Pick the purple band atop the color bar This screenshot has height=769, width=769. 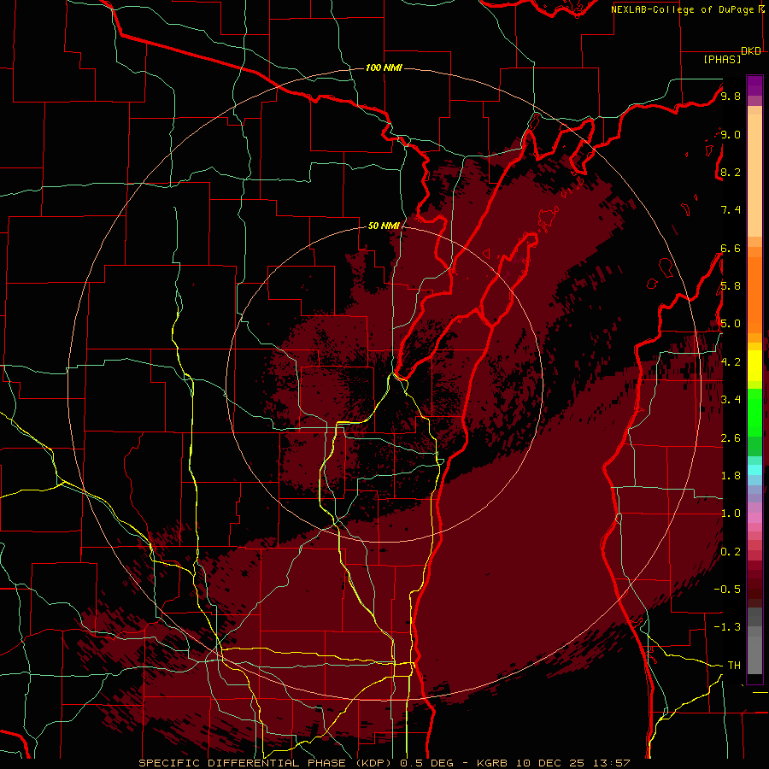[754, 85]
